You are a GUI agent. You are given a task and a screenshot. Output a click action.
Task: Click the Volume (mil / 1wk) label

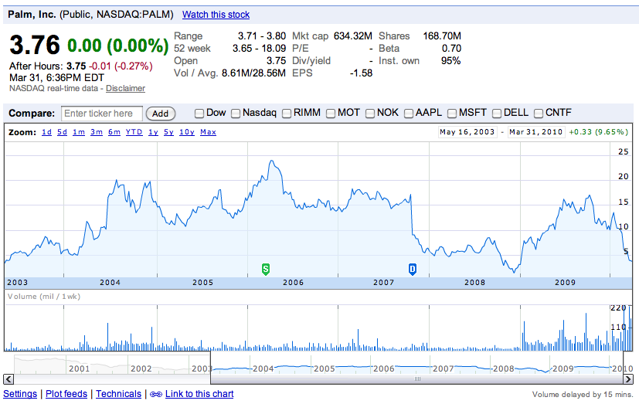pos(44,297)
